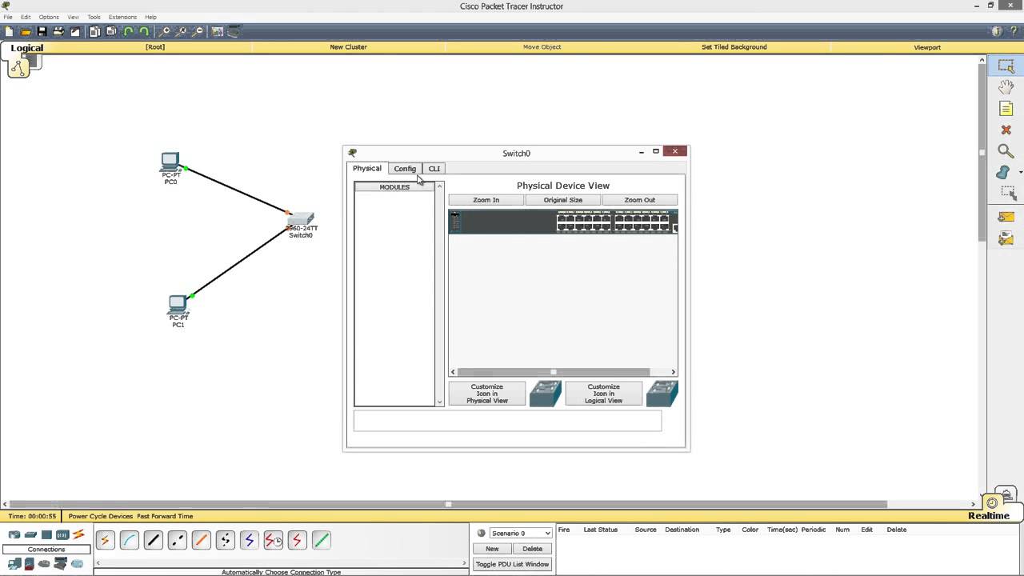The image size is (1024, 576).
Task: Open the Scenario 0 dropdown
Action: click(520, 533)
